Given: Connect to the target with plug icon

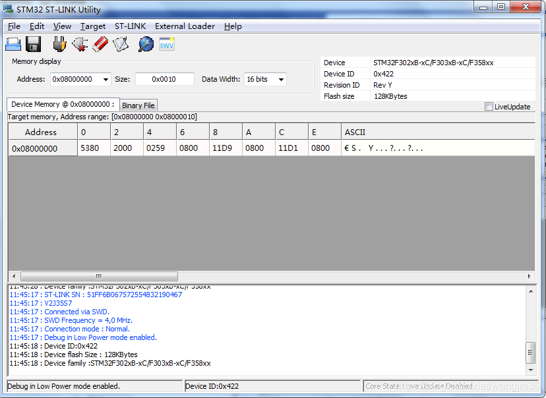Looking at the screenshot, I should click(59, 44).
